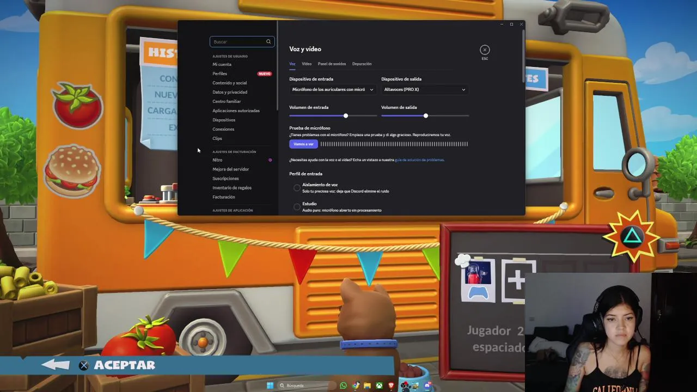Switch to the Voz tab
697x392 pixels.
(292, 64)
